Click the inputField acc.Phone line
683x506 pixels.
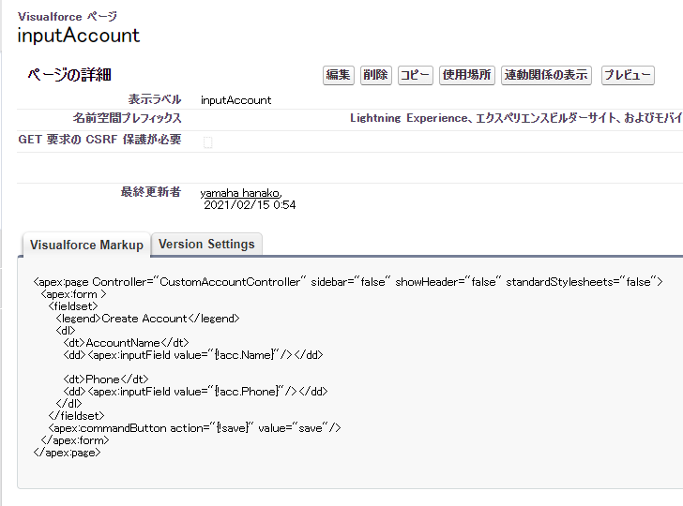tap(195, 392)
